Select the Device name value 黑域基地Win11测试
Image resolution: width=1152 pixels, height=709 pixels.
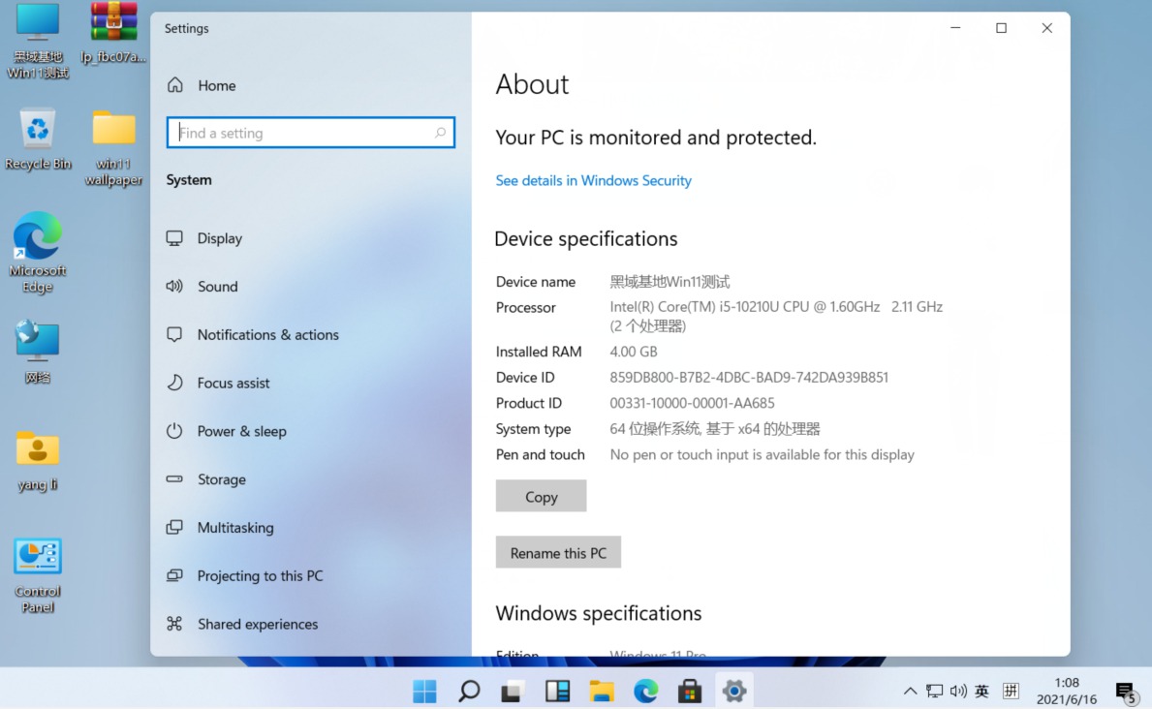point(669,282)
